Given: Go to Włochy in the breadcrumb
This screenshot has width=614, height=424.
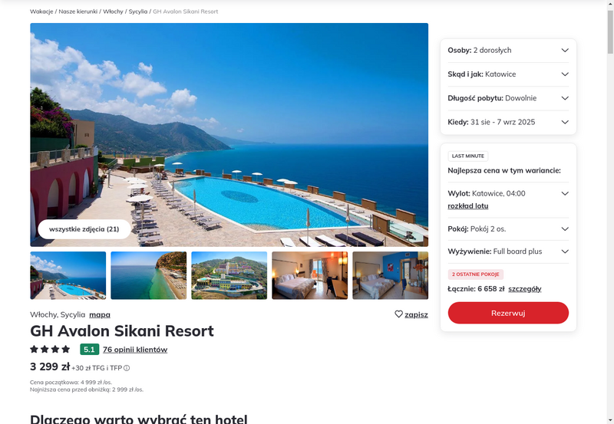Looking at the screenshot, I should pyautogui.click(x=113, y=12).
